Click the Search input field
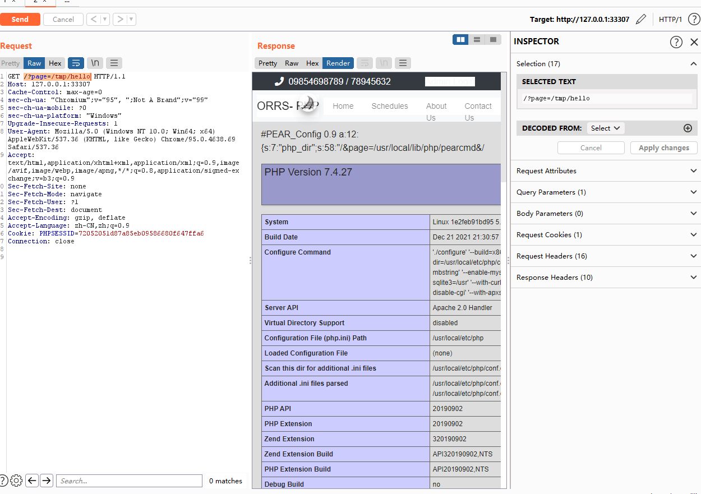 point(129,481)
